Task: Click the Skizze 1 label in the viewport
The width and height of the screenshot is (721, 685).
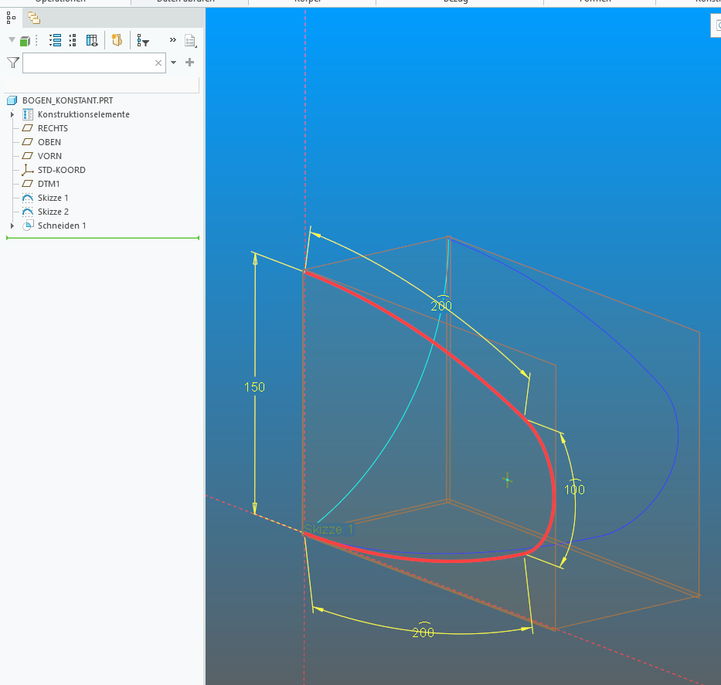Action: pos(328,529)
